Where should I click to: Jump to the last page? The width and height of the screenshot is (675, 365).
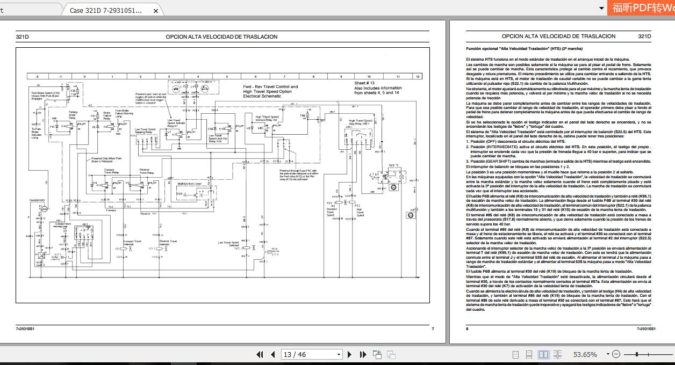(x=362, y=354)
